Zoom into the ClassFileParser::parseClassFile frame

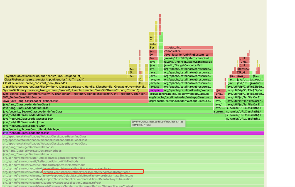pyautogui.click(x=74, y=87)
